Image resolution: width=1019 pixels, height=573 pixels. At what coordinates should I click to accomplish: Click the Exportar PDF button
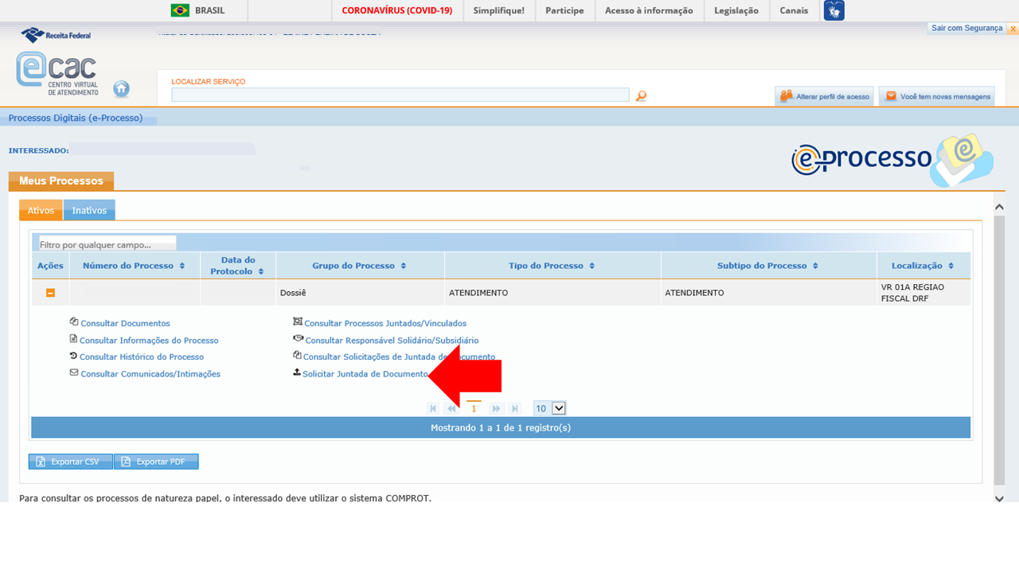[x=156, y=462]
